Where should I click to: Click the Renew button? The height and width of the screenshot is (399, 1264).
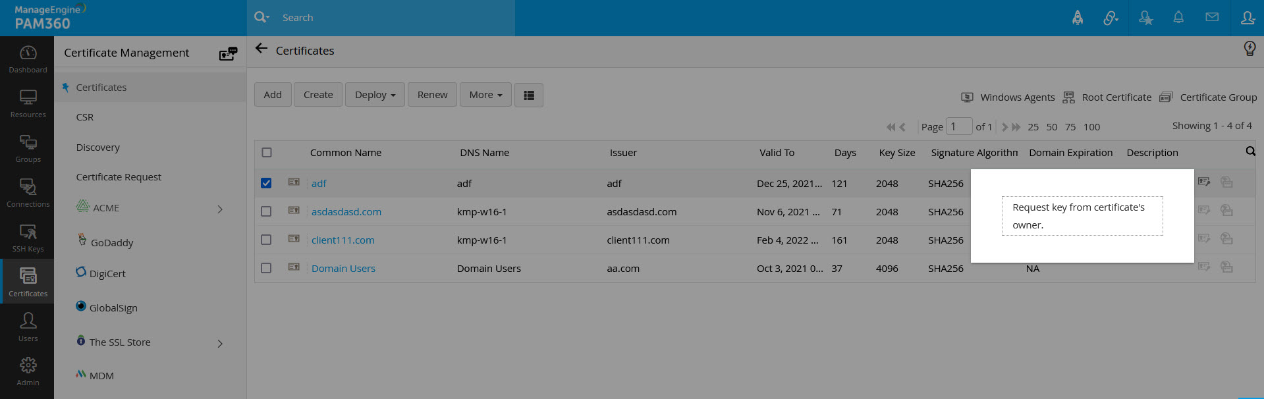pyautogui.click(x=432, y=95)
